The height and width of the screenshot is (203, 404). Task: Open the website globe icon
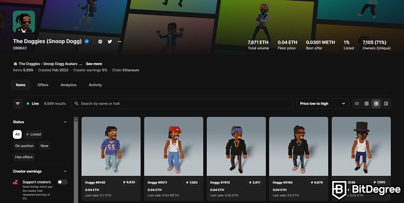tap(100, 41)
